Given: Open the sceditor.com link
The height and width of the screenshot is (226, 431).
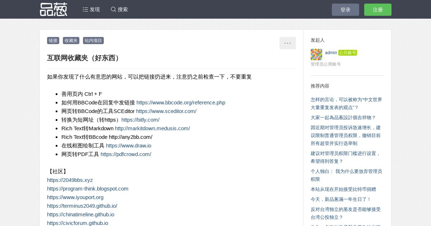Looking at the screenshot, I should pos(166,111).
